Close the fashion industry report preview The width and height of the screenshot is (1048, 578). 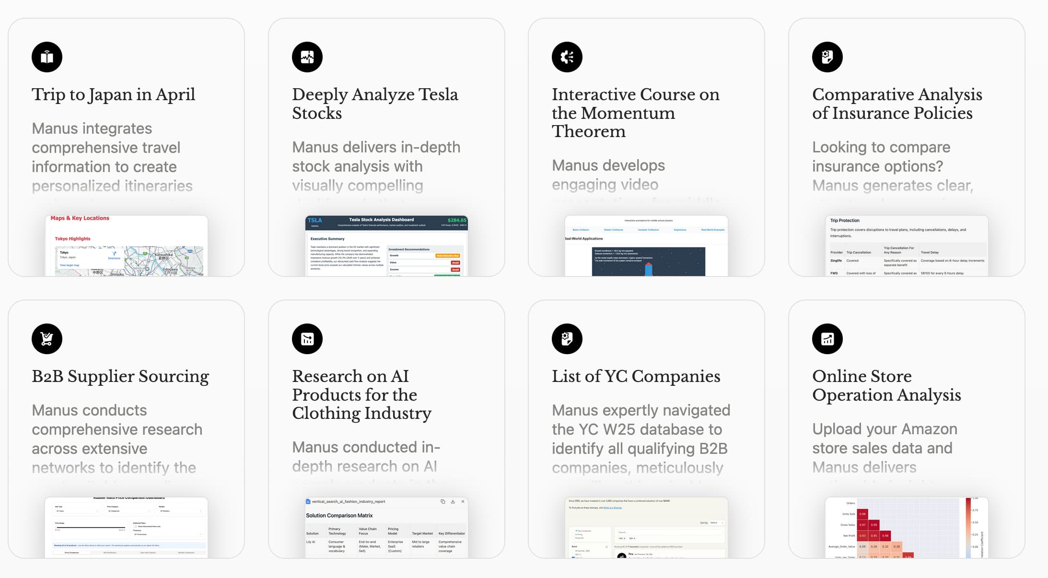click(x=463, y=501)
